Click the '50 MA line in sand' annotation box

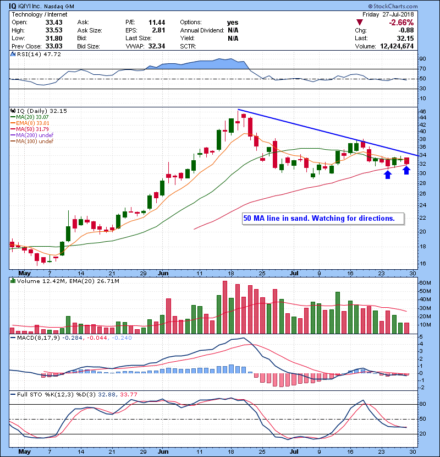pyautogui.click(x=323, y=218)
